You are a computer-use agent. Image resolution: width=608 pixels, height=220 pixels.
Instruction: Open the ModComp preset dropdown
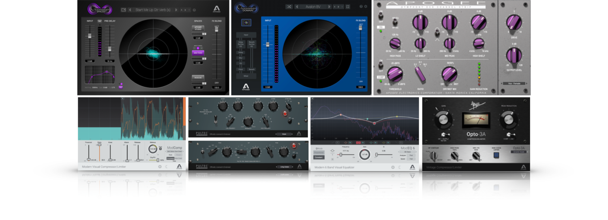[x=175, y=151]
